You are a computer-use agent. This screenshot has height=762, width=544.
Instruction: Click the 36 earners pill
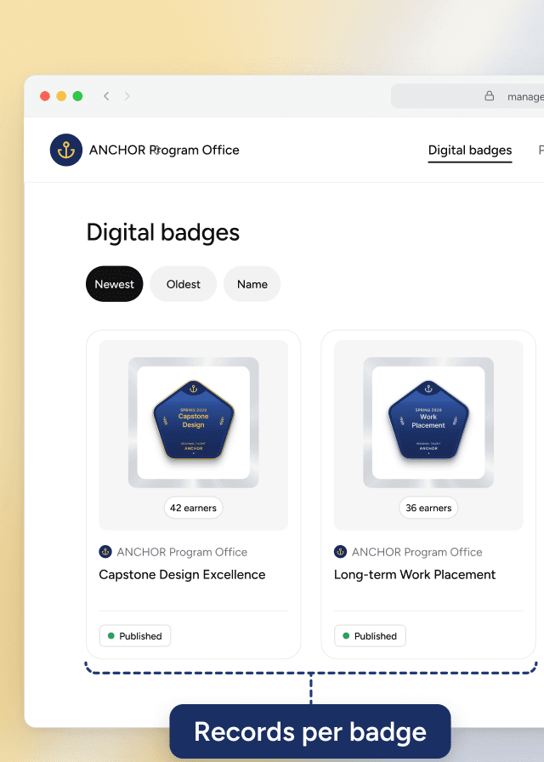428,508
